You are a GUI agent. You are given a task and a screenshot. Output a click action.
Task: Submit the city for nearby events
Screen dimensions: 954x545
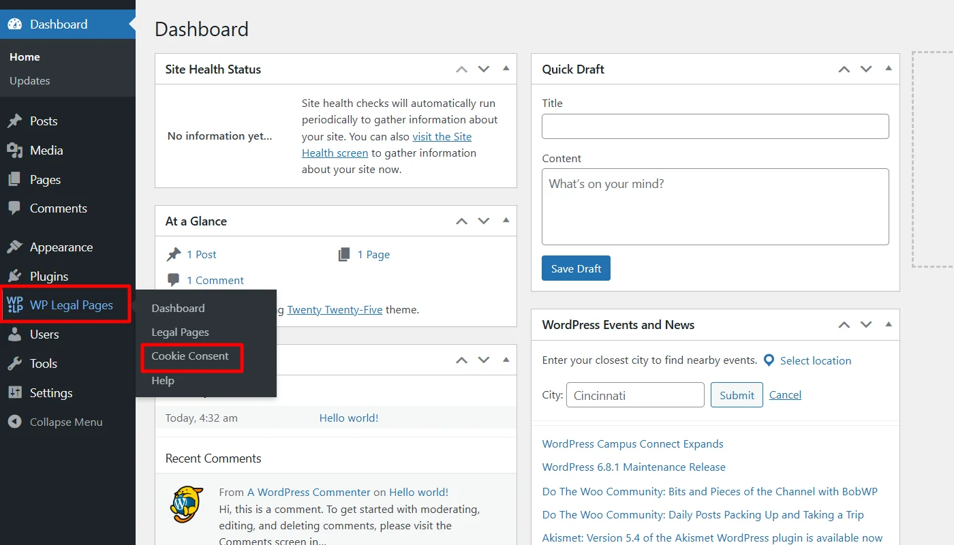pos(736,395)
